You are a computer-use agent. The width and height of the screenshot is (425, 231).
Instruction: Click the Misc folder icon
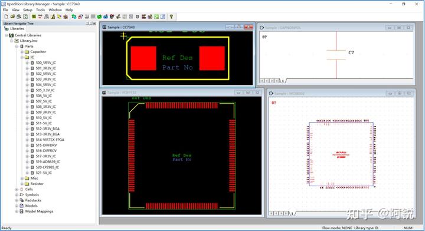tap(27, 178)
